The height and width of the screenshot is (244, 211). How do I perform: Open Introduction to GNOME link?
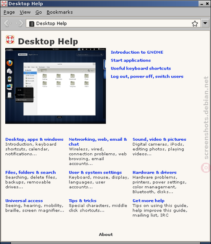(137, 52)
